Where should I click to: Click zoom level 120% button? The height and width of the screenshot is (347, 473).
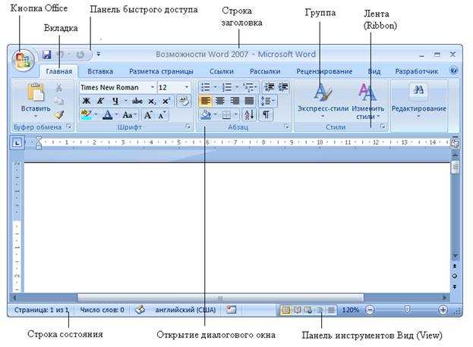pyautogui.click(x=350, y=310)
